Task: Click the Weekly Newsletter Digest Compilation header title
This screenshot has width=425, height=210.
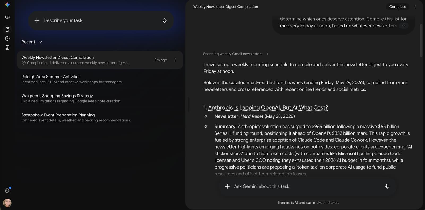Action: 226,7
